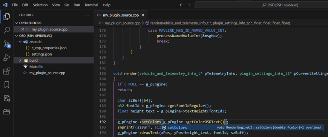Click the render function breadcrumb segment
This screenshot has width=328, height=137.
pyautogui.click(x=220, y=23)
